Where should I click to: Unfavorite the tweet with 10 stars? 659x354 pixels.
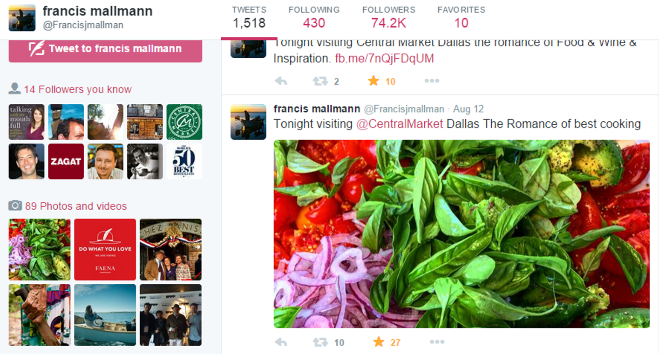tap(374, 81)
